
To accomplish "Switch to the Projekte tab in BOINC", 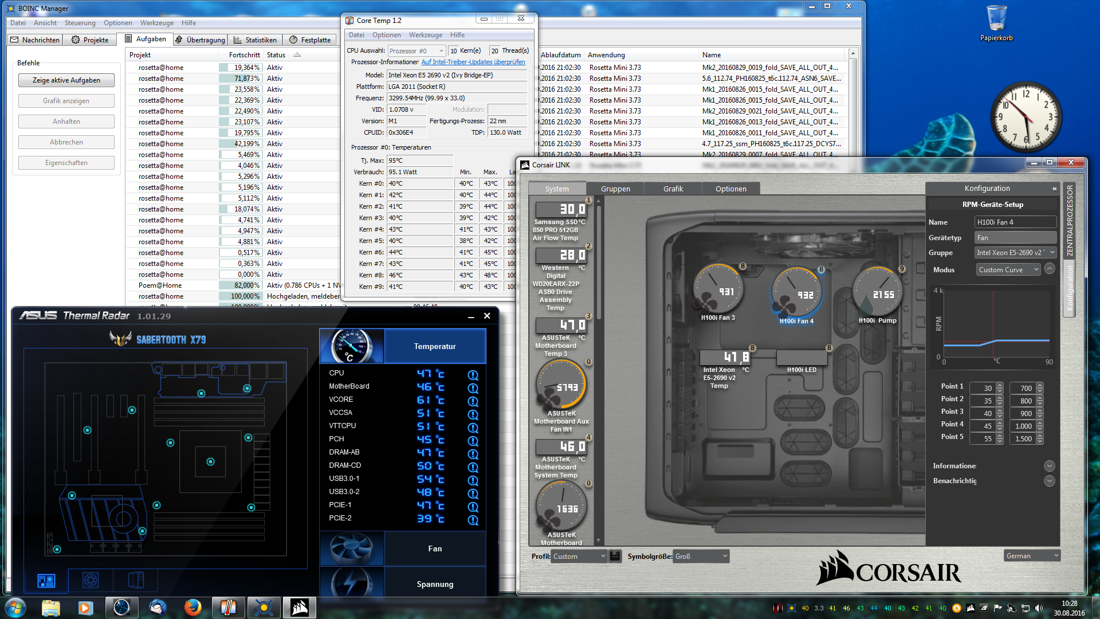I will pyautogui.click(x=90, y=40).
